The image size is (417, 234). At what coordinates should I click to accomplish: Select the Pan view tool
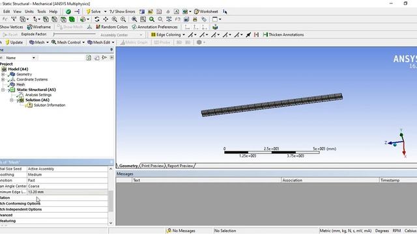click(106, 19)
